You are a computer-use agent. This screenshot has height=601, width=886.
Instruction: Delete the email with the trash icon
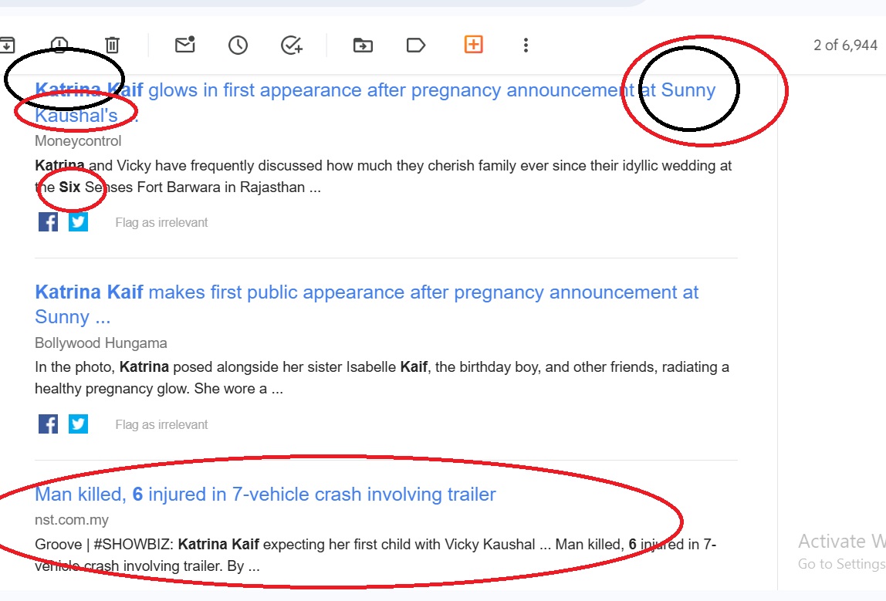pyautogui.click(x=112, y=45)
